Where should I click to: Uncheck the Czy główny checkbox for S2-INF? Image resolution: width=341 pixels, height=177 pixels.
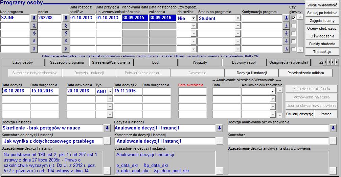click(293, 18)
